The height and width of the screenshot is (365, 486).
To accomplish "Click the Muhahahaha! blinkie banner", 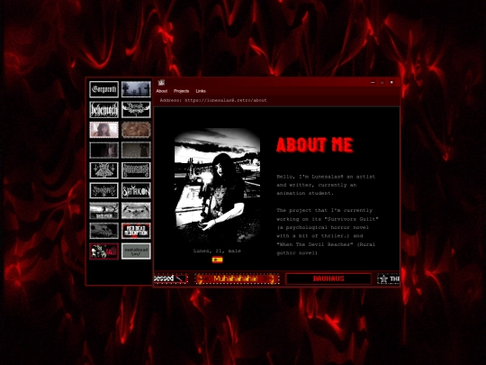I will click(x=237, y=278).
